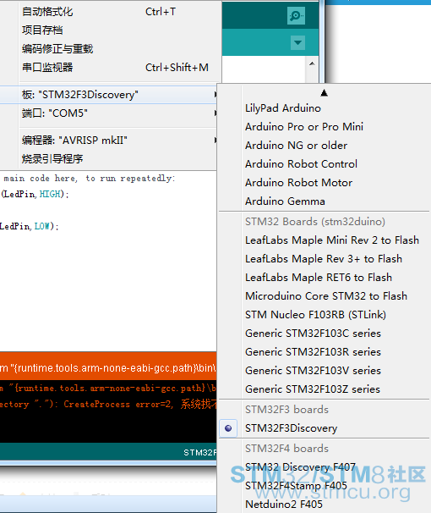Select Netduino2 F405 board

[324, 505]
